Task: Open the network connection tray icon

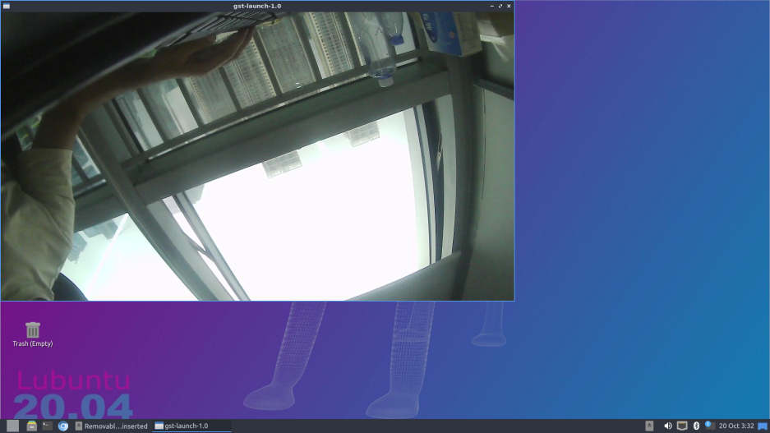Action: (682, 426)
